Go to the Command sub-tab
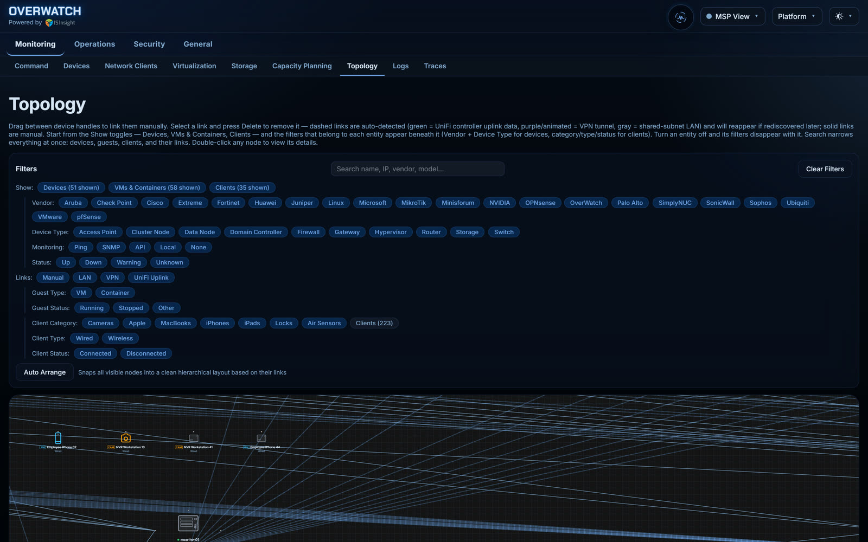The image size is (868, 542). coord(31,66)
